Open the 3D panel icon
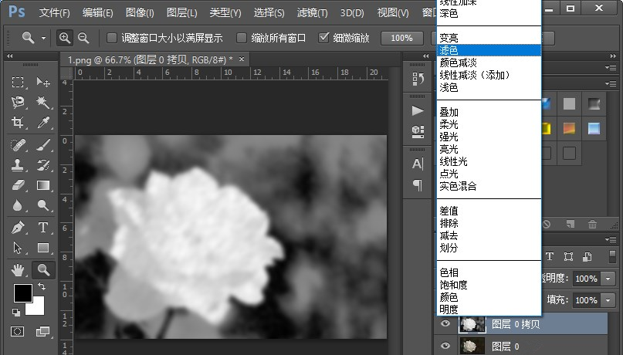Screen dimensions: 623x355 pos(418,131)
